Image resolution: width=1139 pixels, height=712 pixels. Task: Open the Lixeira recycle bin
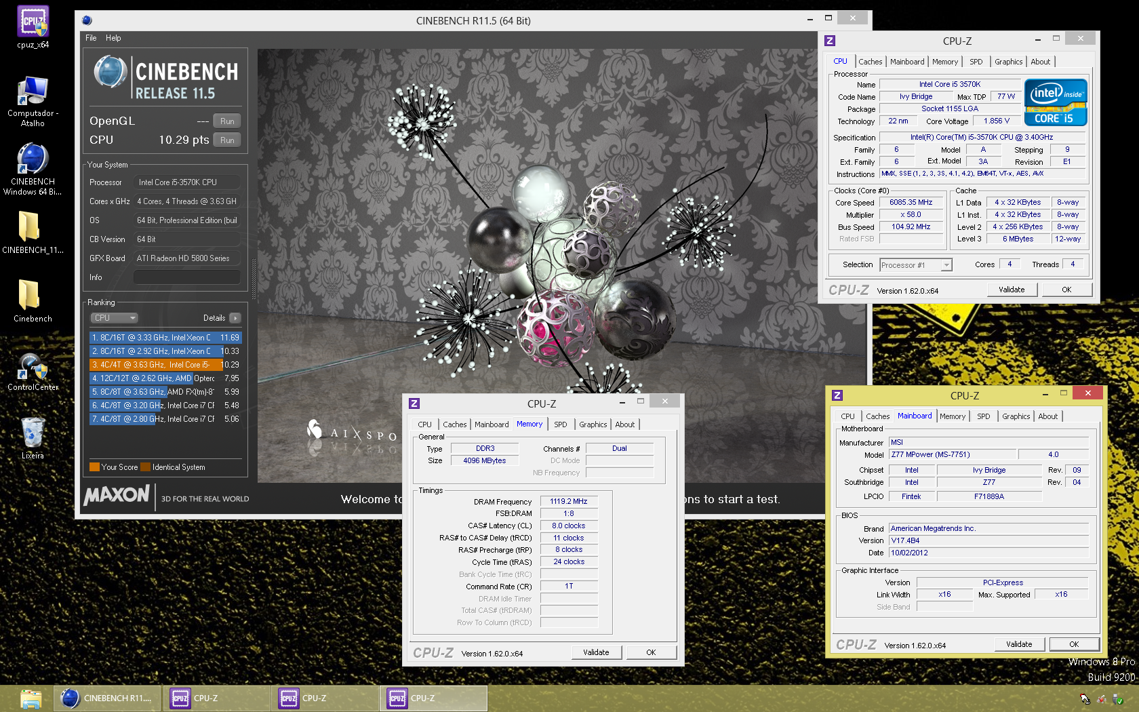[x=33, y=438]
